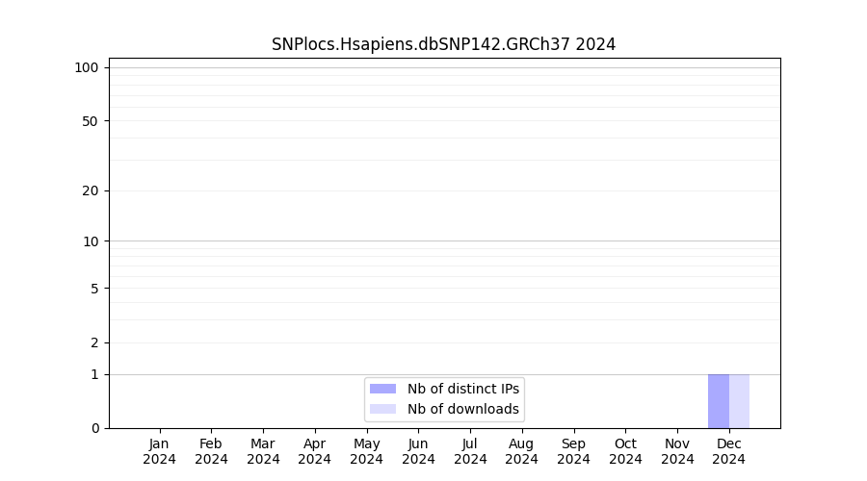This screenshot has height=481, width=867.
Task: Click the 100 tick on the y-axis
Action: [x=87, y=67]
